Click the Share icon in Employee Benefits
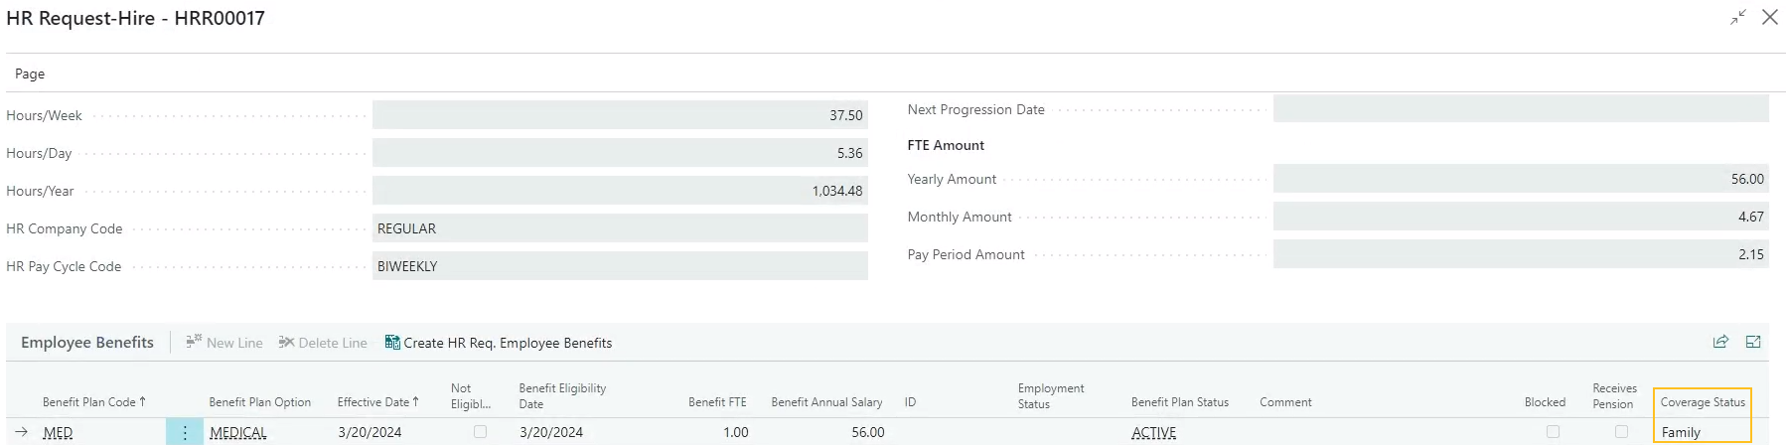The width and height of the screenshot is (1786, 445). 1720,342
